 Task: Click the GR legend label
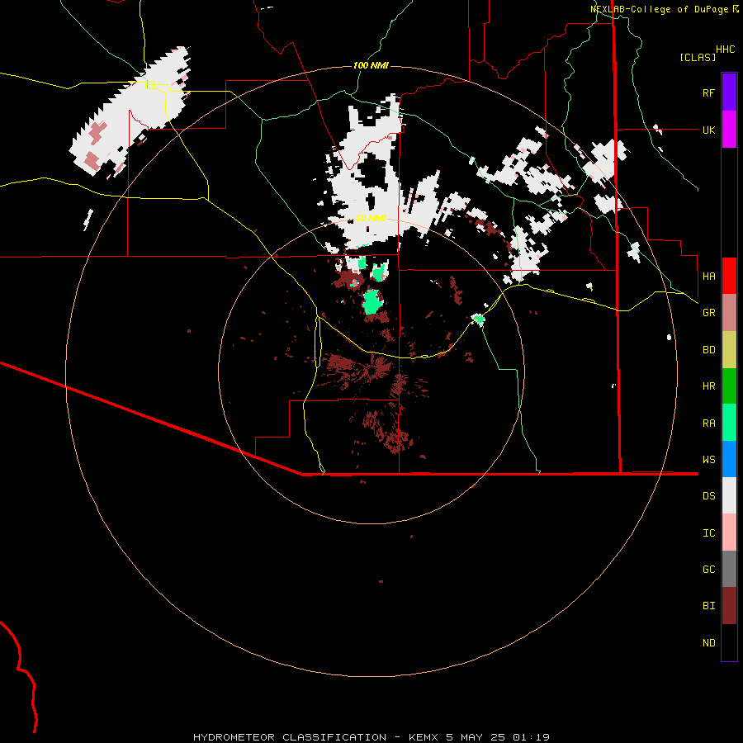tap(708, 313)
